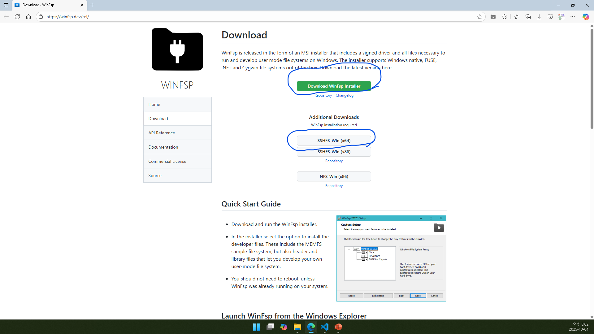Click the address bar URL field
Viewport: 594px width, 334px height.
click(x=248, y=17)
